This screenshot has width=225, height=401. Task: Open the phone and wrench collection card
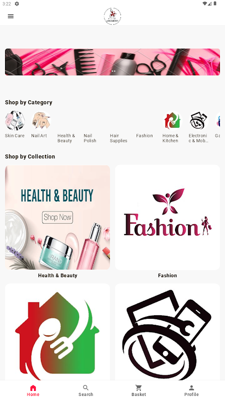[167, 332]
